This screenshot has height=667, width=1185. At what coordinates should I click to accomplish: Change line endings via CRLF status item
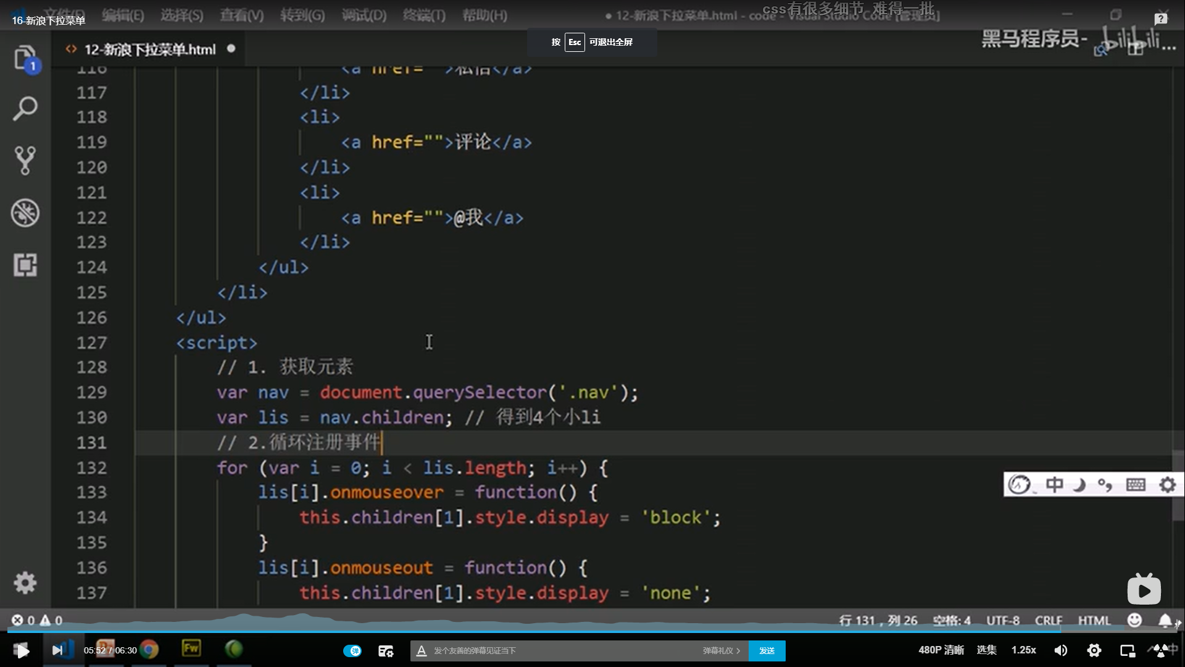1049,620
